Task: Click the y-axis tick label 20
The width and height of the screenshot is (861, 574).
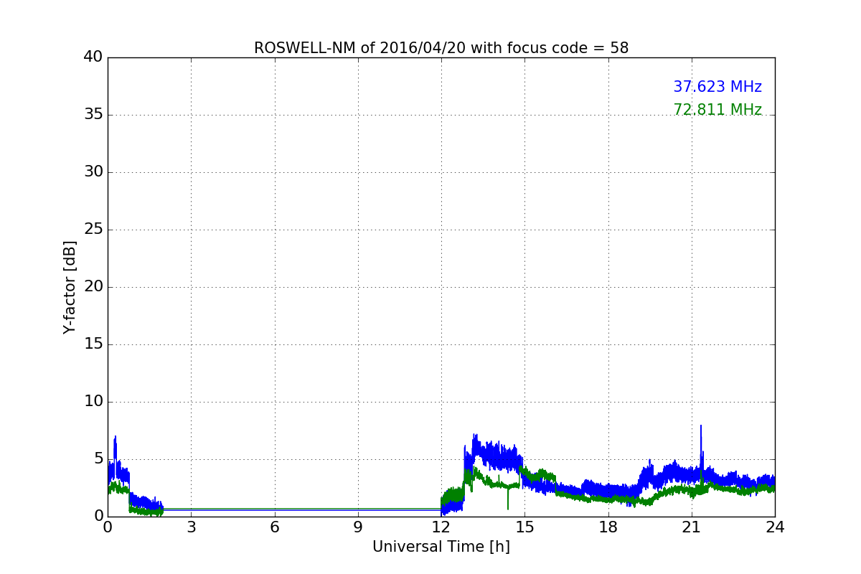Action: (x=93, y=287)
